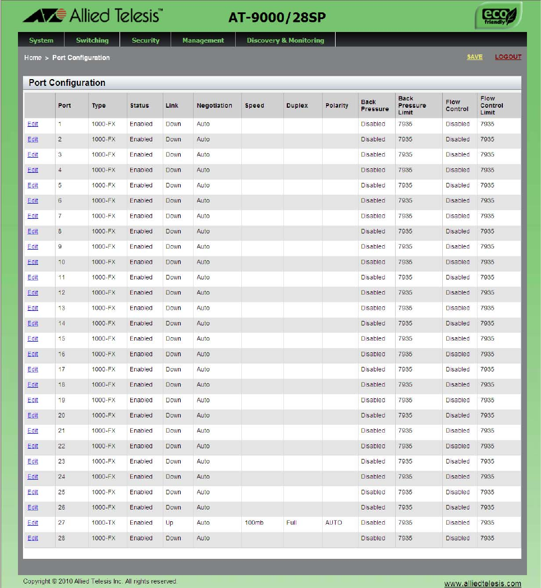Image resolution: width=541 pixels, height=588 pixels.
Task: Edit port 6 configuration
Action: coord(33,201)
